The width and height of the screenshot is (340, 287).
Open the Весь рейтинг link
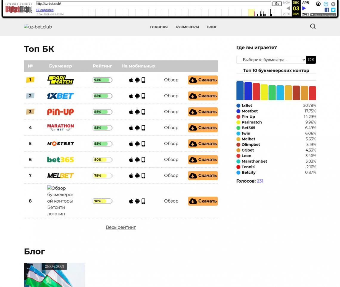121,227
